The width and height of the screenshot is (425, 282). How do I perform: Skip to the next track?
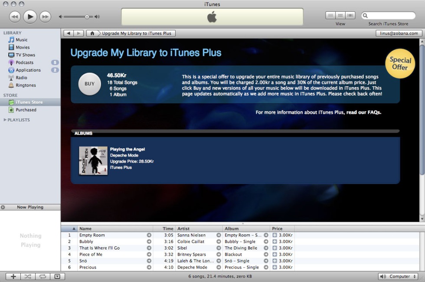tap(45, 17)
